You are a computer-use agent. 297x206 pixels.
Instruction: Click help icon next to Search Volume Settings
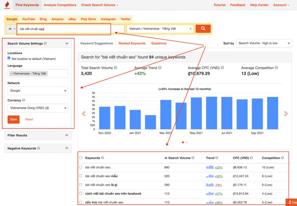(x=45, y=43)
